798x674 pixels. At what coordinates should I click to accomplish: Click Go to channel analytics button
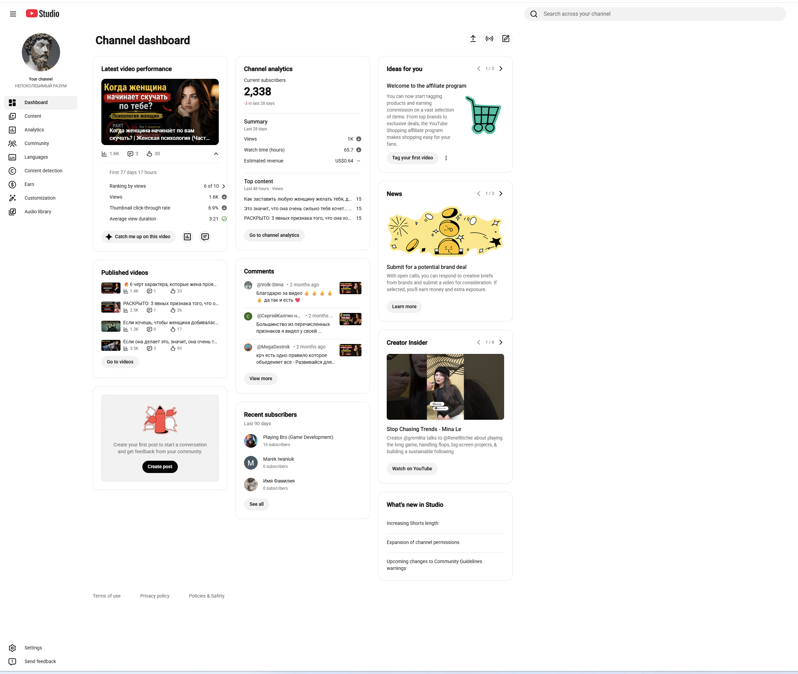[x=274, y=235]
